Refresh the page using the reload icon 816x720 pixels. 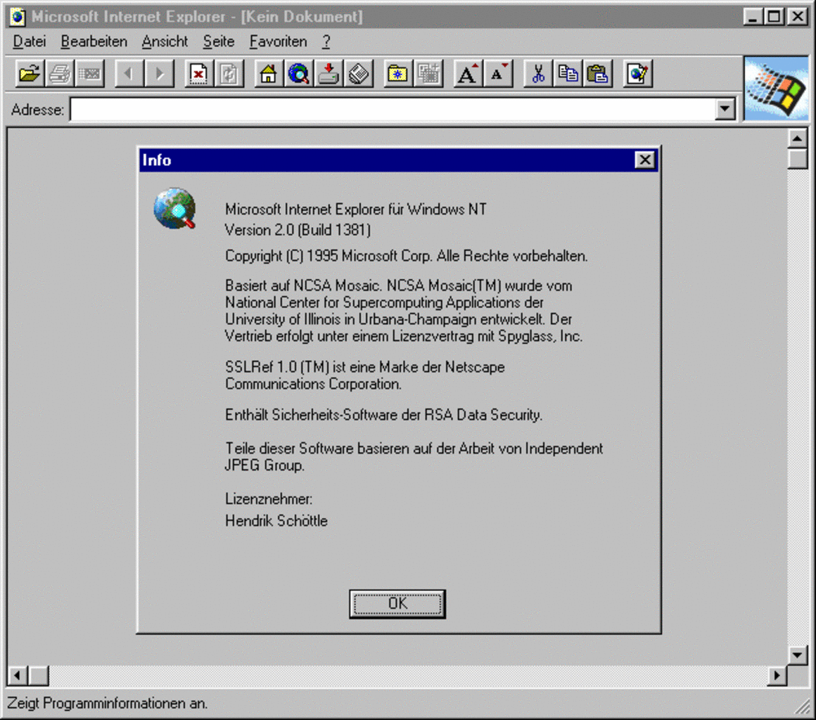[x=229, y=74]
